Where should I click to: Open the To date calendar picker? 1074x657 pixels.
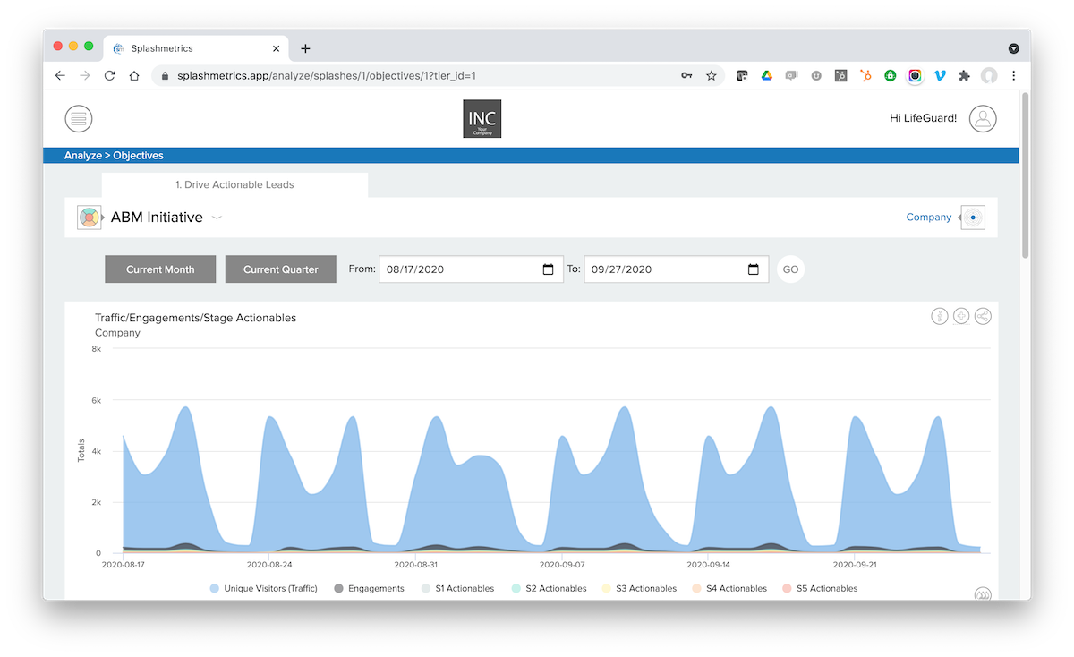point(754,269)
